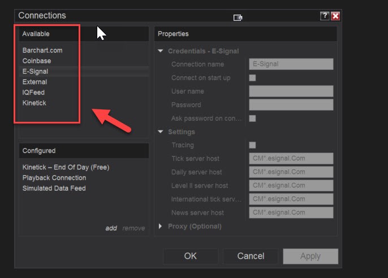Click the Level II server host field
Image resolution: width=388 pixels, height=278 pixels.
(291, 186)
